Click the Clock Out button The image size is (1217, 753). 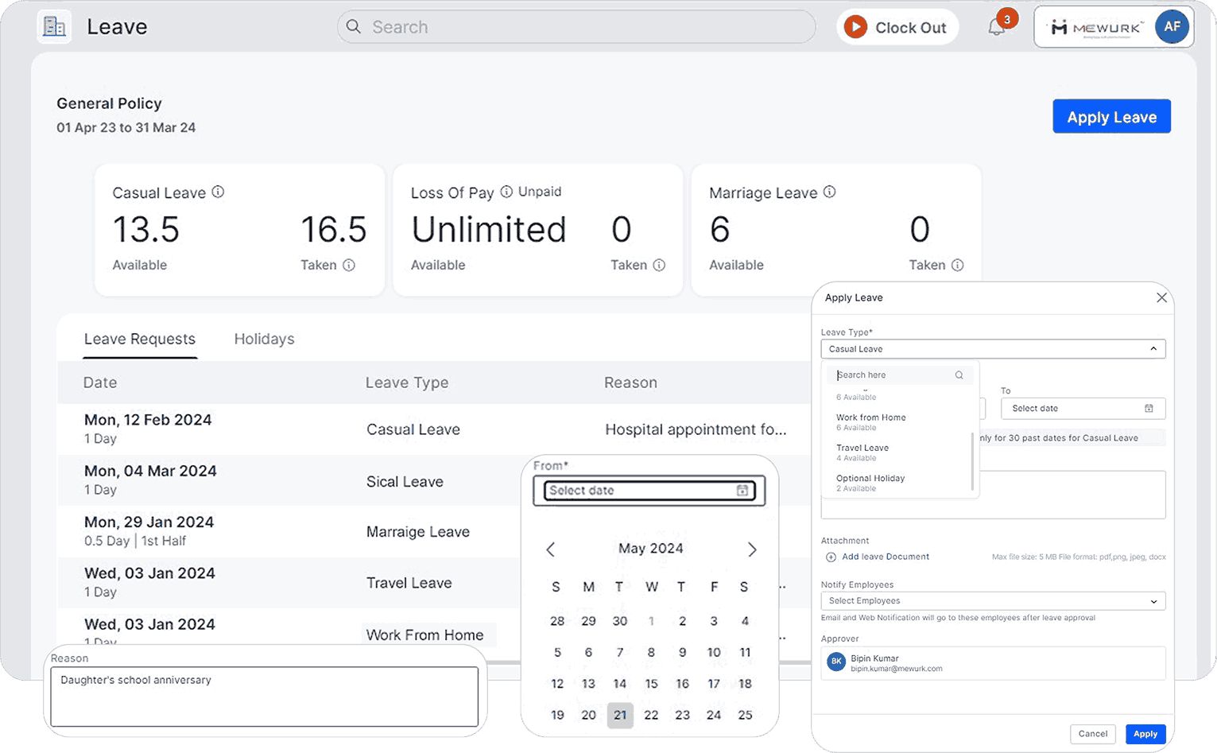pos(897,28)
